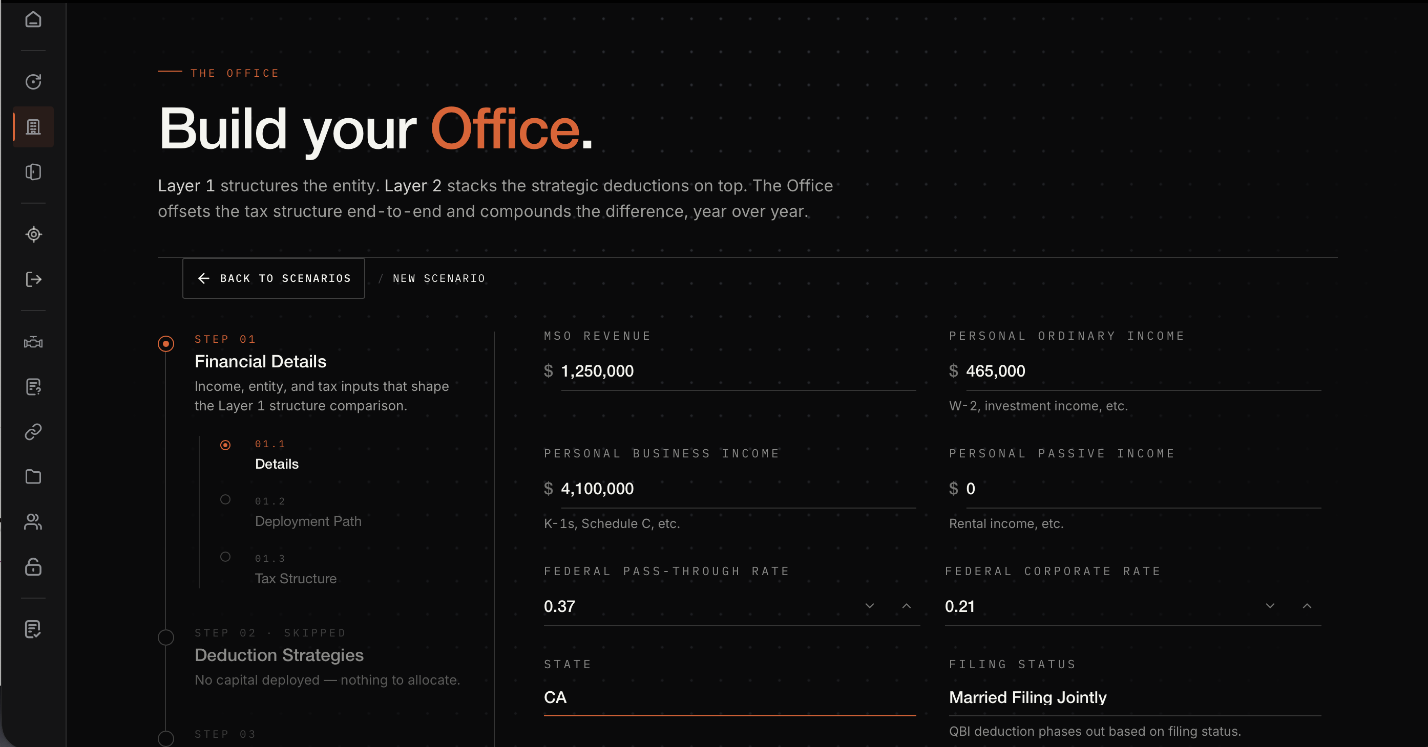Click the chain link icon in the sidebar

click(x=33, y=432)
